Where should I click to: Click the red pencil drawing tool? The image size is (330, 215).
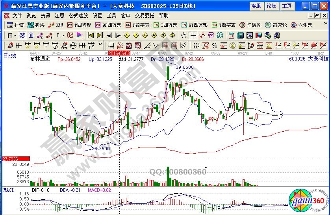click(10, 46)
